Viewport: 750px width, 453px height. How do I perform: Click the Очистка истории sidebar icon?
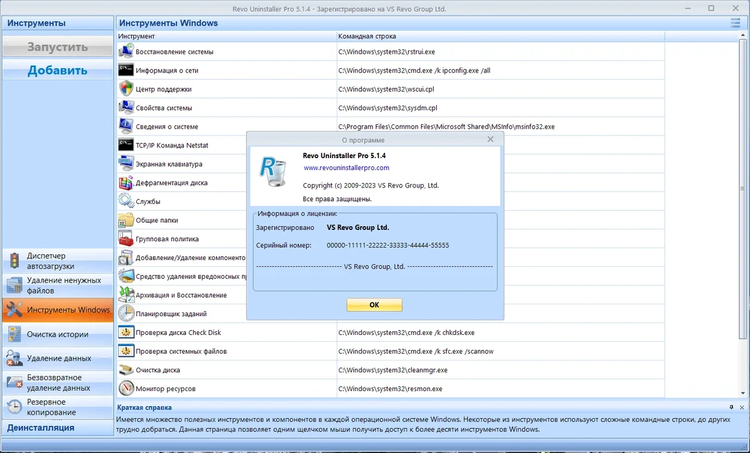click(14, 334)
